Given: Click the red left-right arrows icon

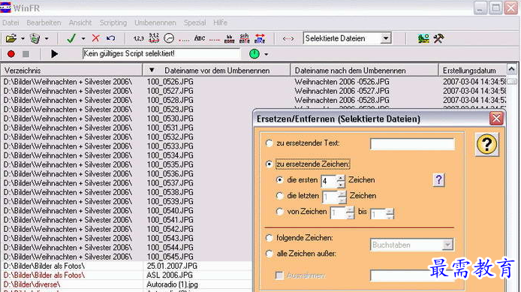Looking at the screenshot, I should 288,39.
